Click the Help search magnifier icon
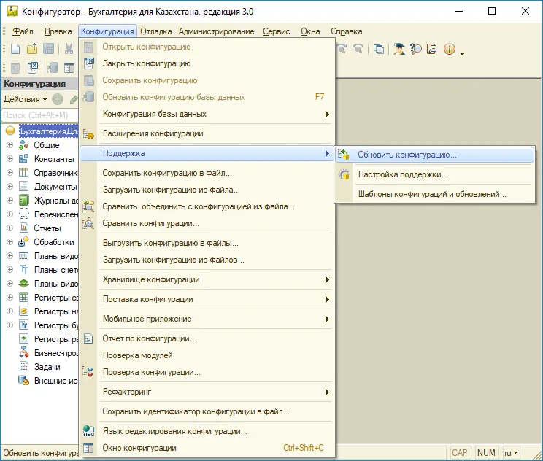Screen dimensions: 543x461 [x=415, y=49]
